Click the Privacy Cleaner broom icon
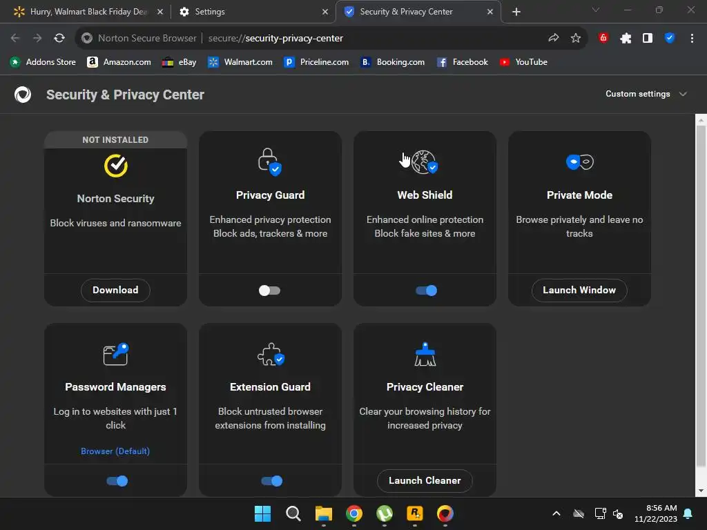 (425, 354)
